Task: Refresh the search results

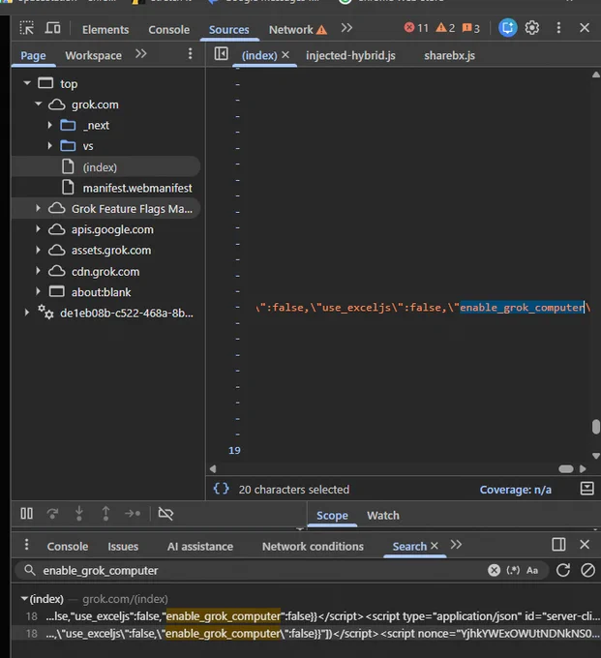Action: 563,570
